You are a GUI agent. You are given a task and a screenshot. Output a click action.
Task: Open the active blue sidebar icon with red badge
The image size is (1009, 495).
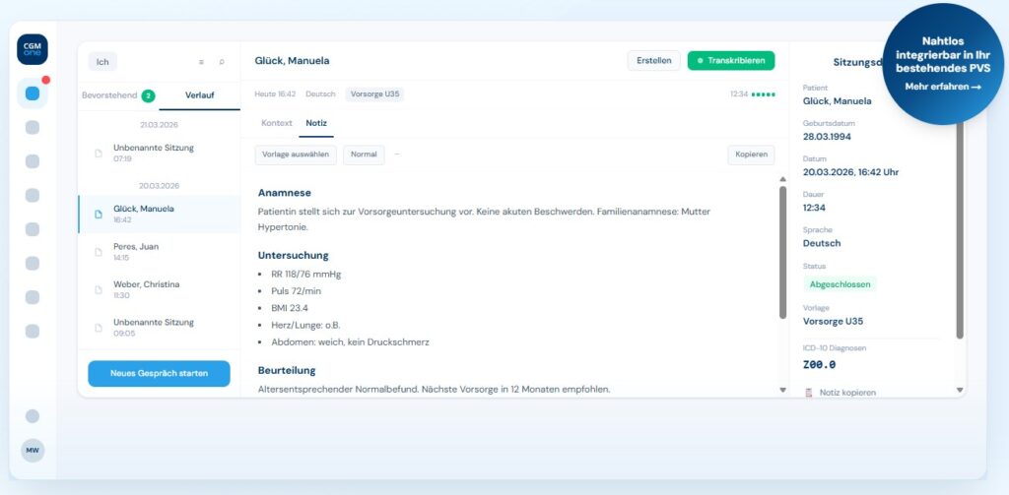(33, 93)
